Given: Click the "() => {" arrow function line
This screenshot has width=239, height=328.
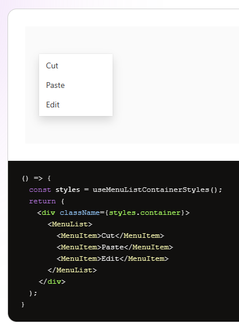Looking at the screenshot, I should point(36,178).
